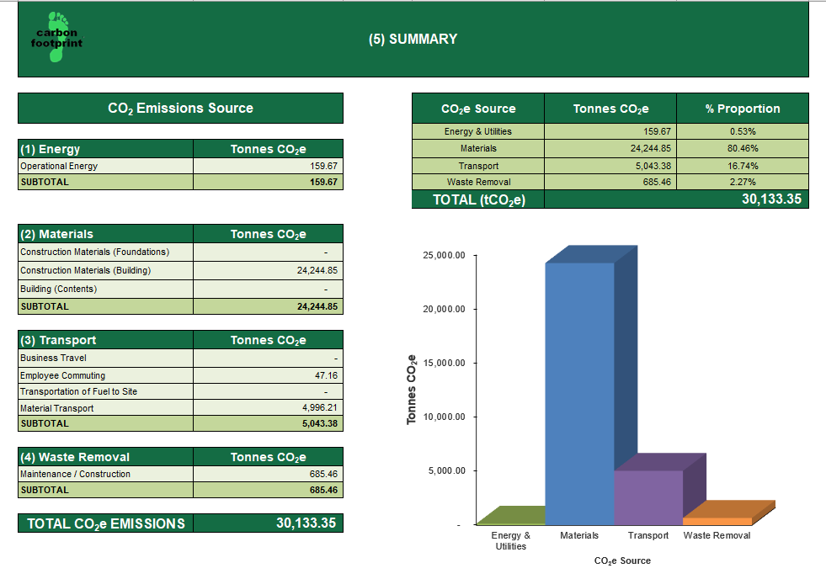The height and width of the screenshot is (579, 826).
Task: Select the "Employee Commuting" row label
Action: coord(62,375)
